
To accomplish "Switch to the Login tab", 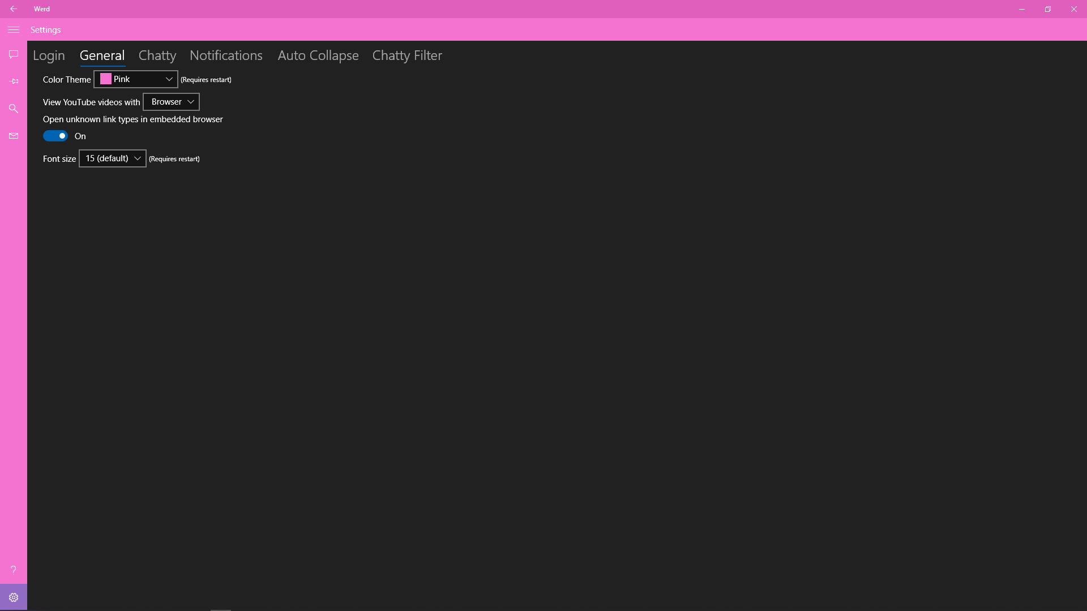I will (49, 55).
